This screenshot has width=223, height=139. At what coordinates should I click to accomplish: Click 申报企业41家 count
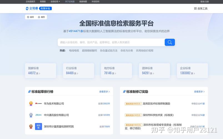click(x=198, y=103)
